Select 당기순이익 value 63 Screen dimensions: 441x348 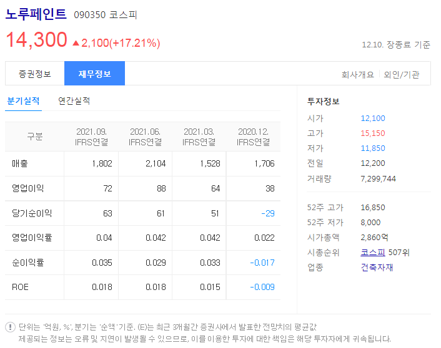[x=107, y=213]
